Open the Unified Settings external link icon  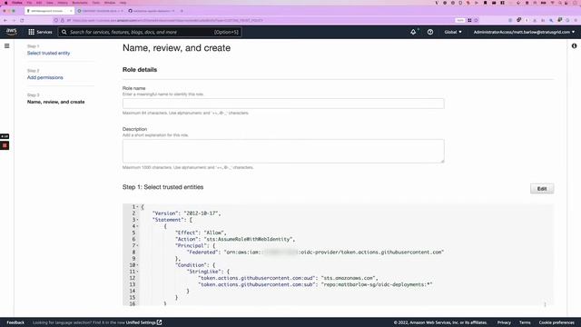point(160,322)
